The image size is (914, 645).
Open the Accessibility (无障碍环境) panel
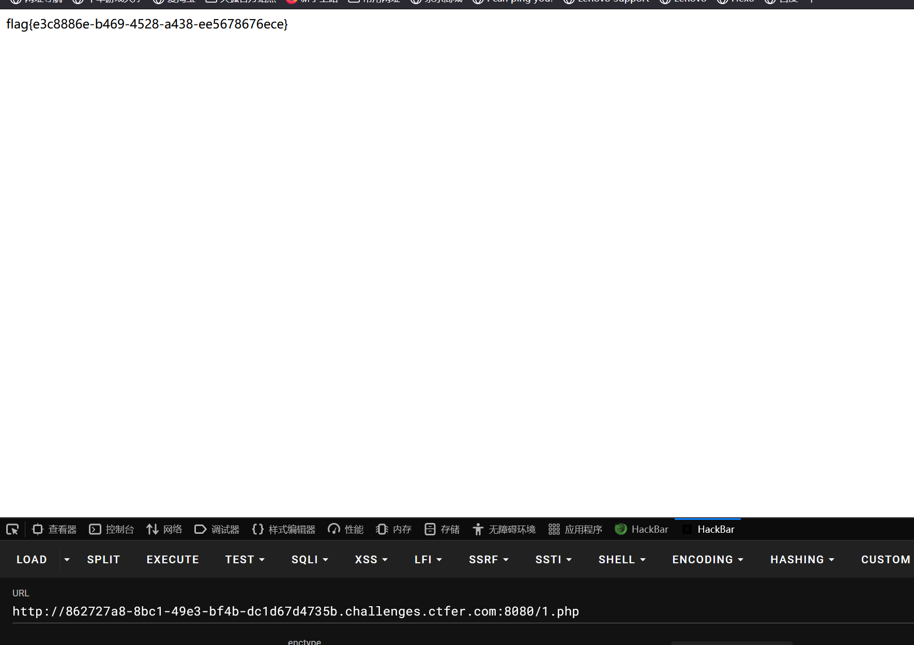tap(505, 529)
